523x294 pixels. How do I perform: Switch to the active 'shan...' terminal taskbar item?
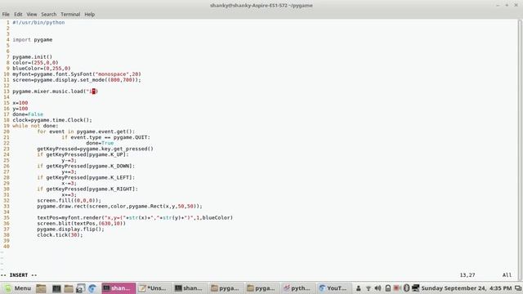click(x=118, y=288)
